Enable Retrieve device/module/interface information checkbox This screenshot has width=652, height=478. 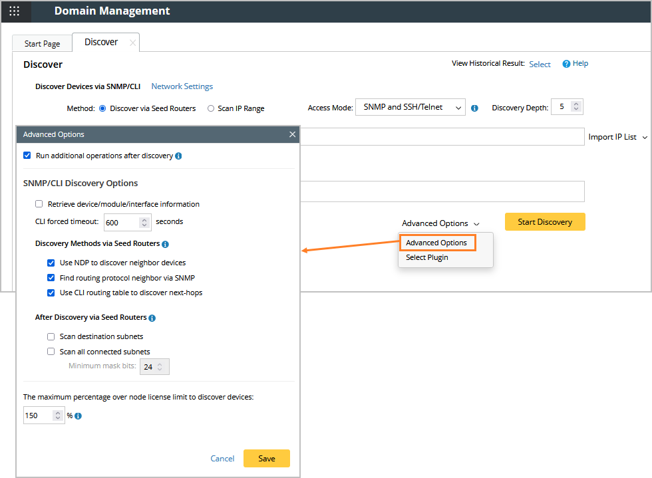point(39,204)
